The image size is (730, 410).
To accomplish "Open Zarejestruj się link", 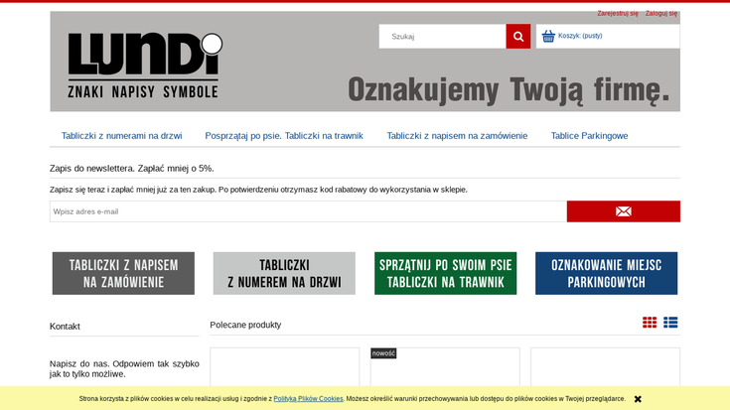I will pyautogui.click(x=618, y=14).
